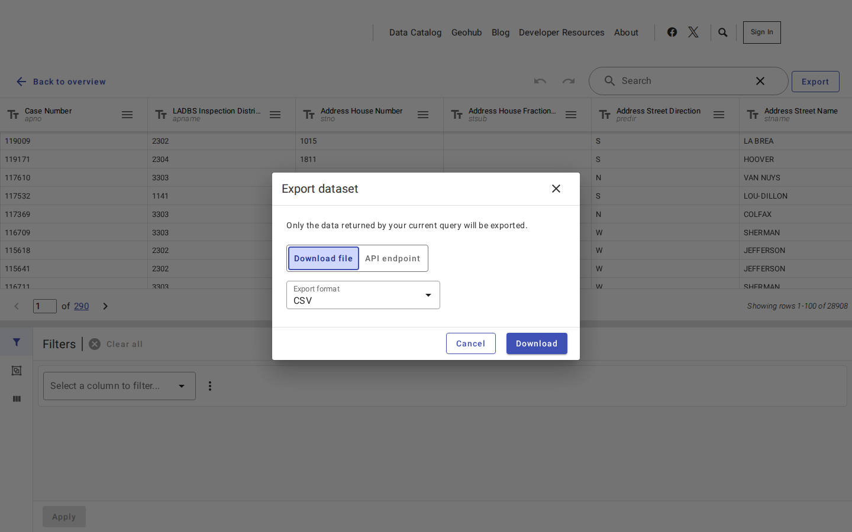Open the X (Twitter) icon link

(693, 32)
